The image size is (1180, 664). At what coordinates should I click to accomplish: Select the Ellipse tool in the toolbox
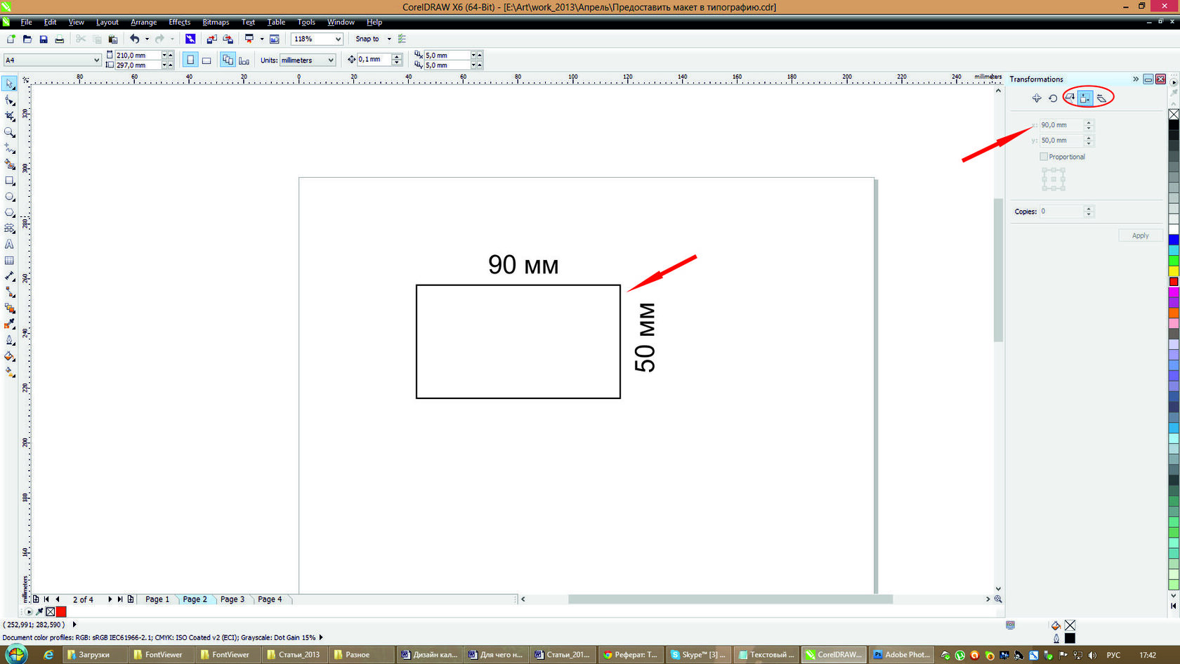[10, 197]
